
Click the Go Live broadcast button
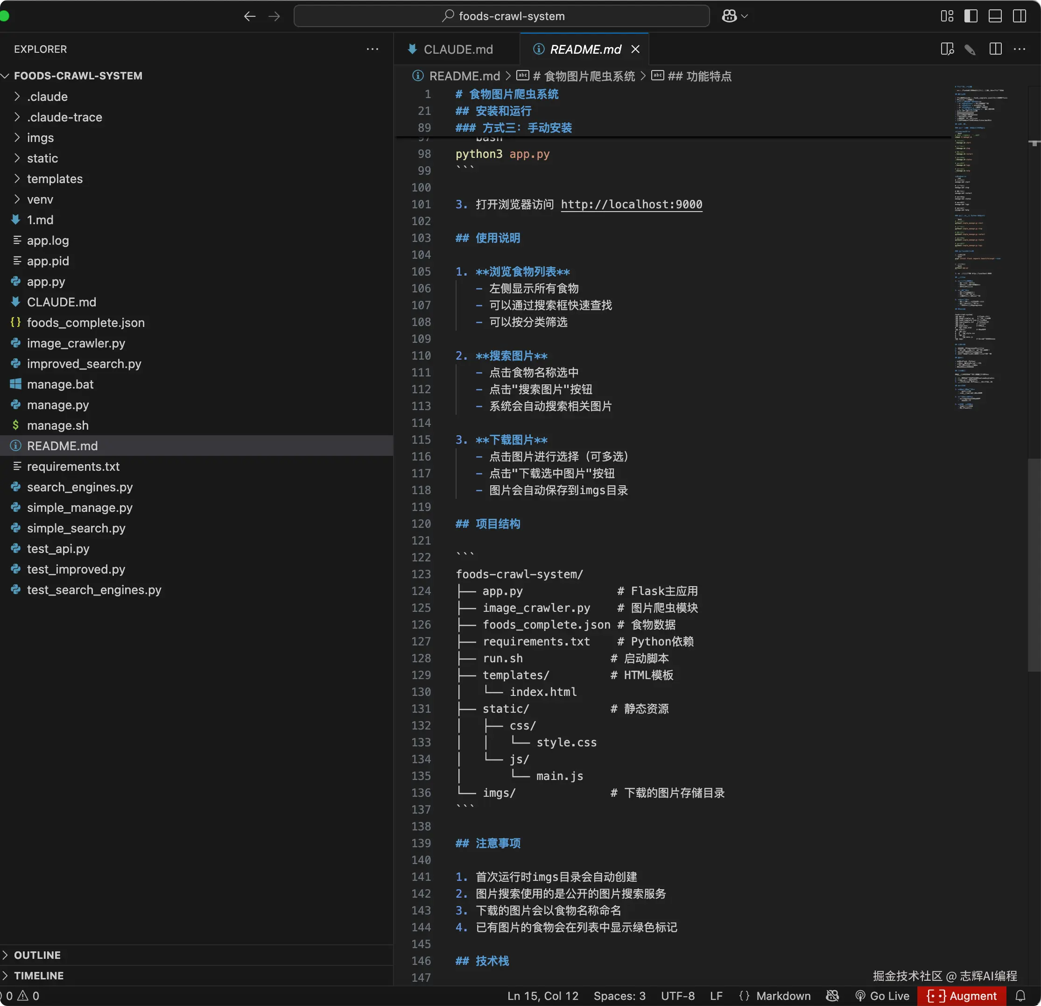point(882,995)
